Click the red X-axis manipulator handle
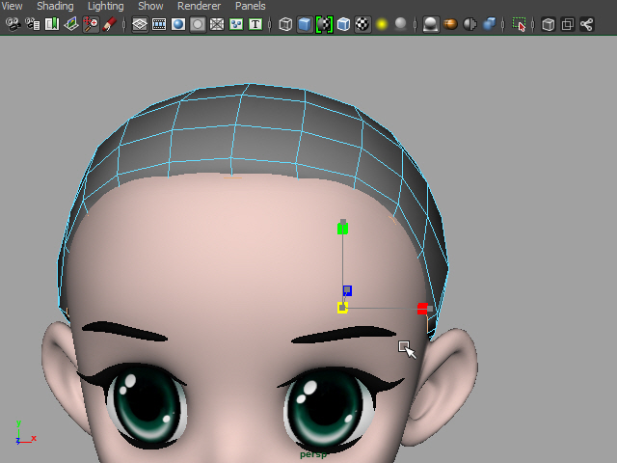The height and width of the screenshot is (463, 617). coord(422,309)
